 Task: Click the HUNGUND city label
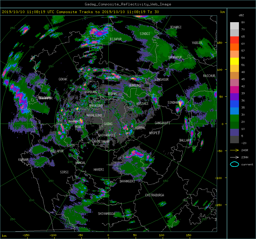(135, 86)
